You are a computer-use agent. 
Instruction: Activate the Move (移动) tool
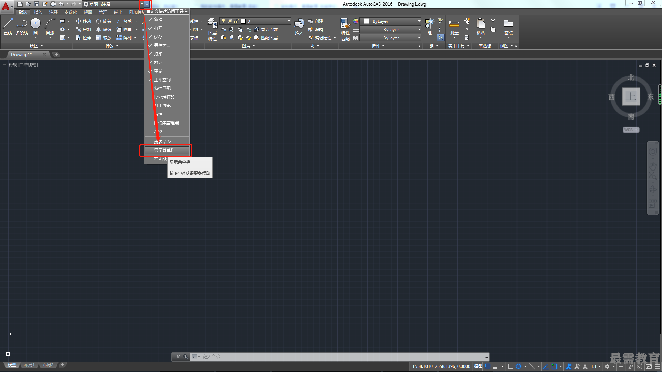[83, 21]
